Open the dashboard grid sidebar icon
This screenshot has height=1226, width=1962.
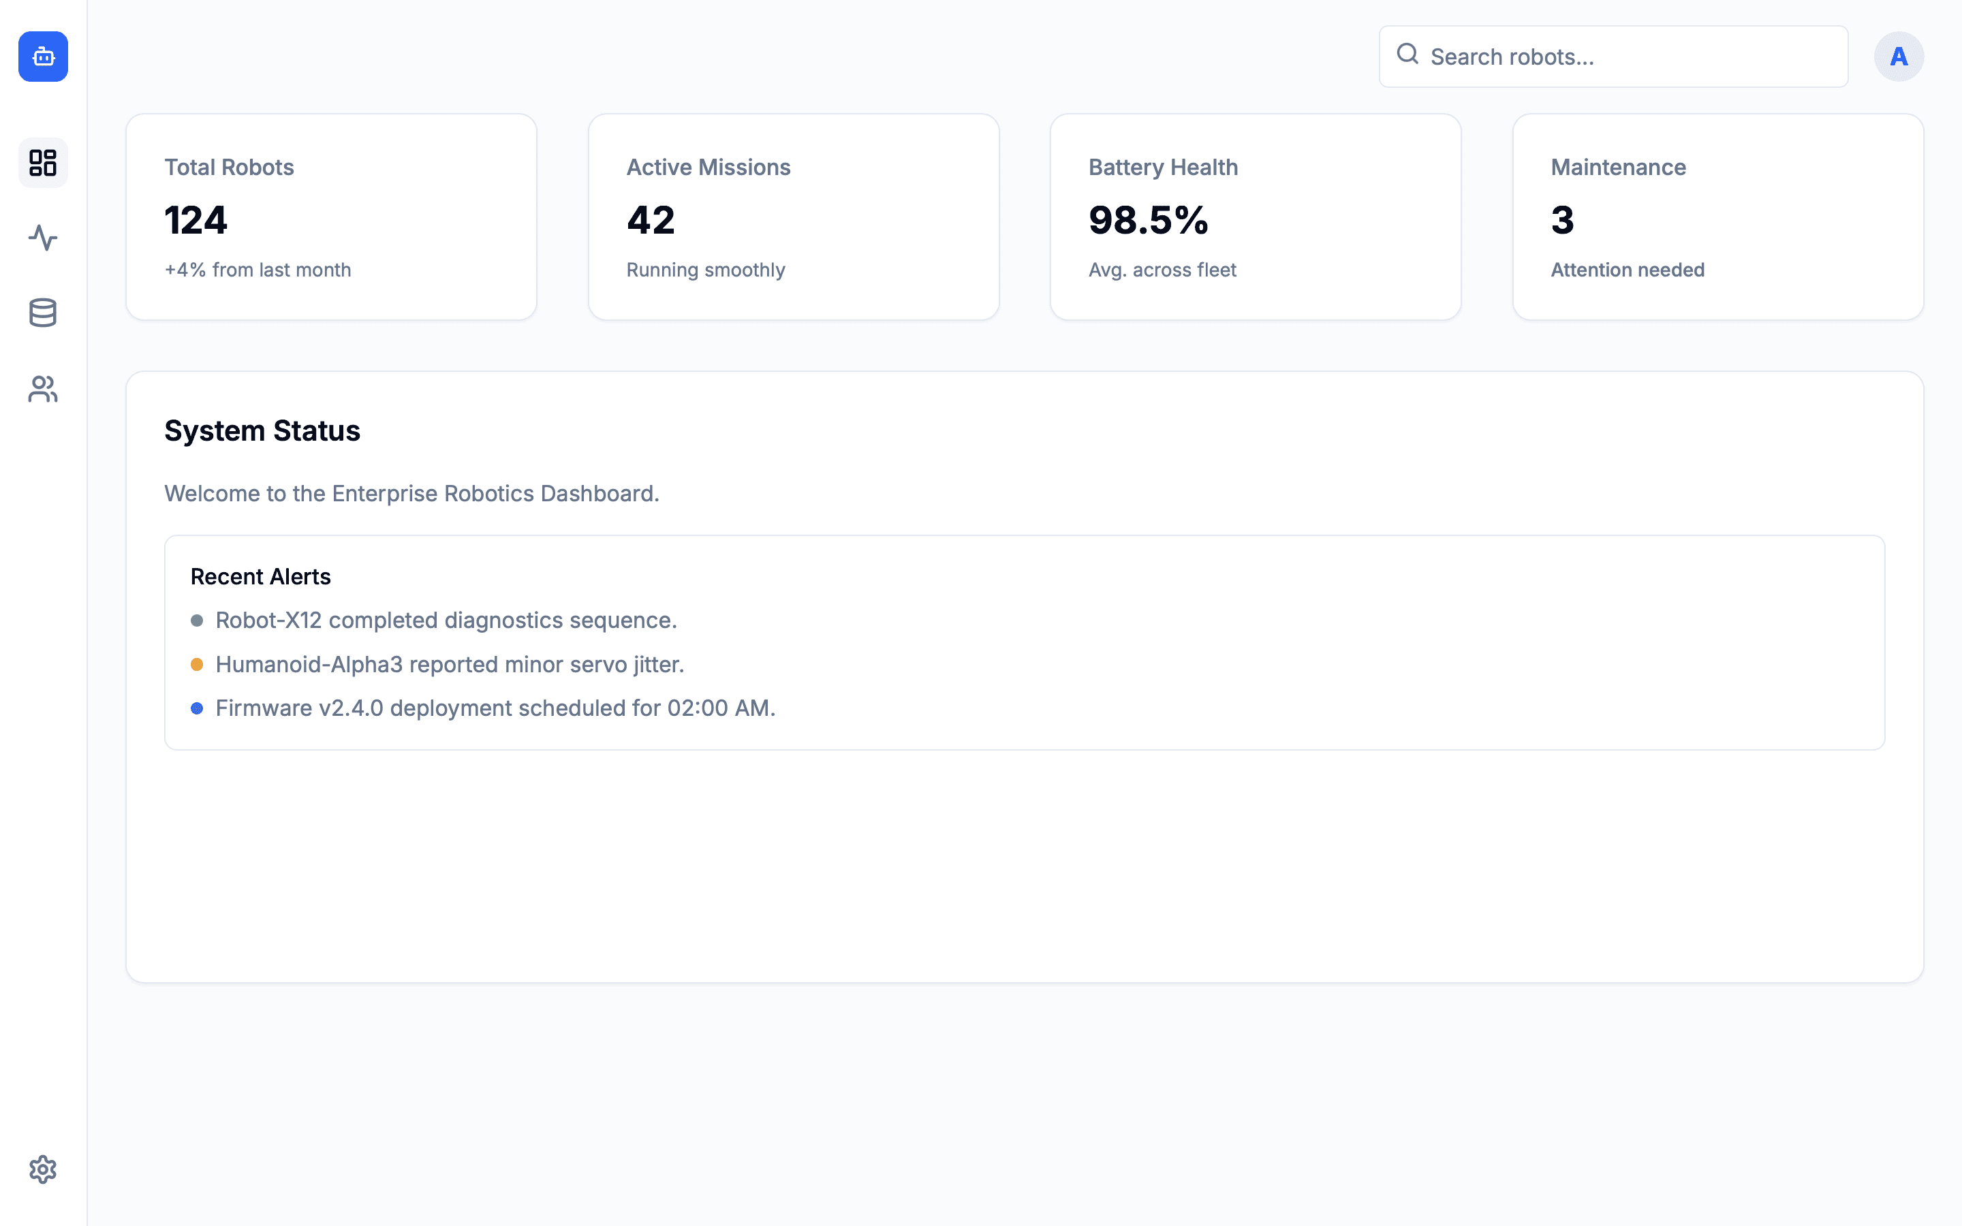[x=43, y=163]
